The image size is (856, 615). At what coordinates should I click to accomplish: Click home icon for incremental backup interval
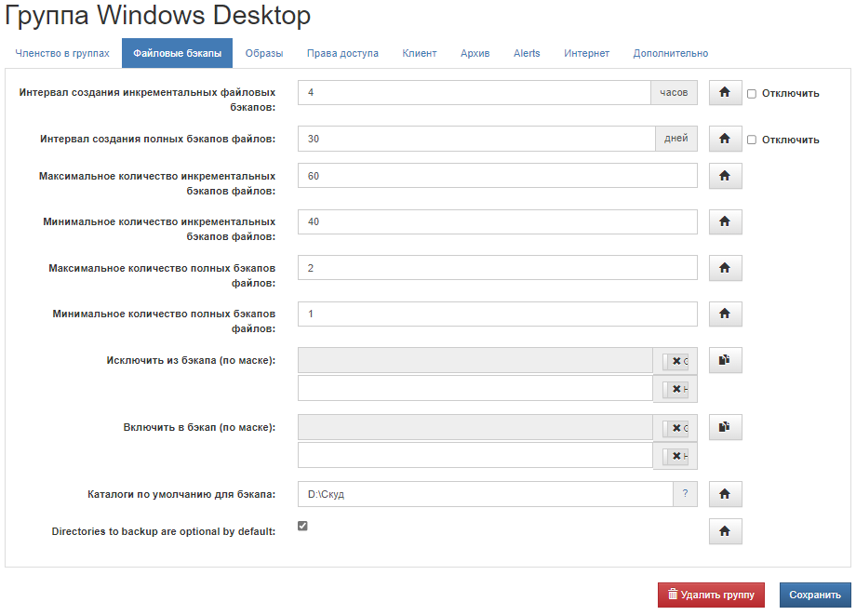(x=725, y=92)
